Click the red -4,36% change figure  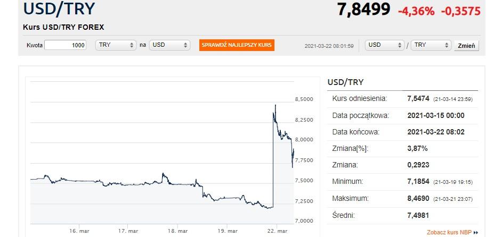416,11
